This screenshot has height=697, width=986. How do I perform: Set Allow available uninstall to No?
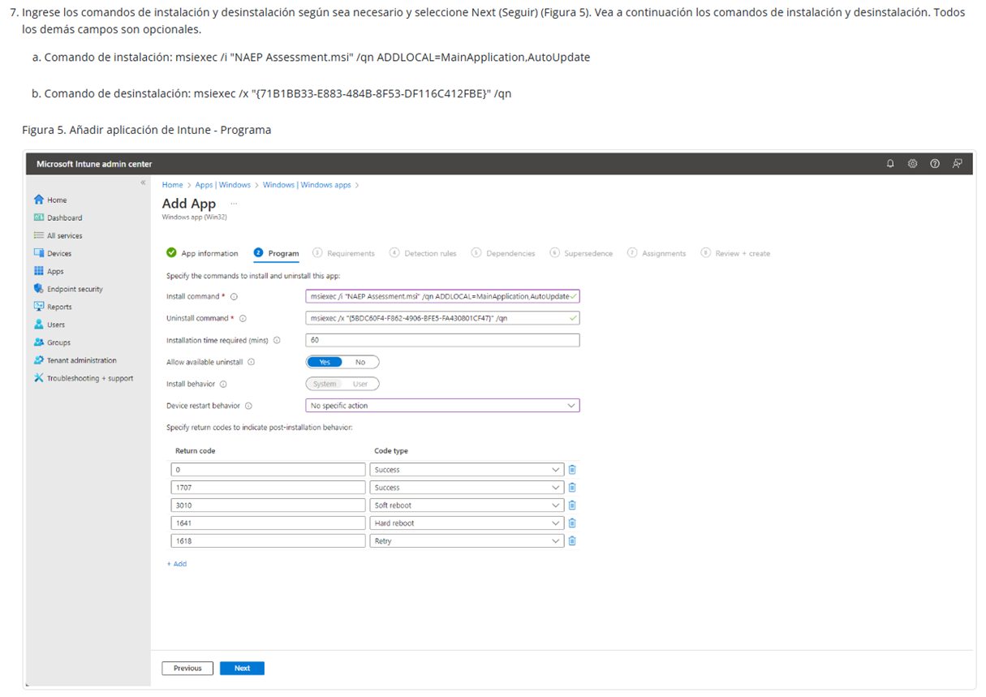tap(360, 363)
